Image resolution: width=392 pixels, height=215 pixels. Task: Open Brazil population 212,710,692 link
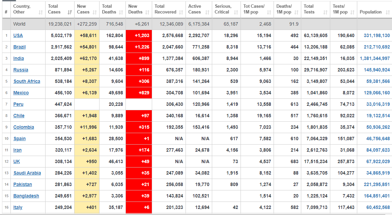click(x=377, y=47)
